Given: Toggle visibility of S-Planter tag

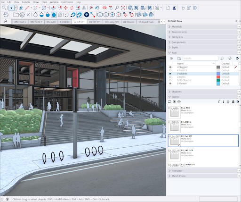Looking at the screenshot, I should [x=170, y=84].
